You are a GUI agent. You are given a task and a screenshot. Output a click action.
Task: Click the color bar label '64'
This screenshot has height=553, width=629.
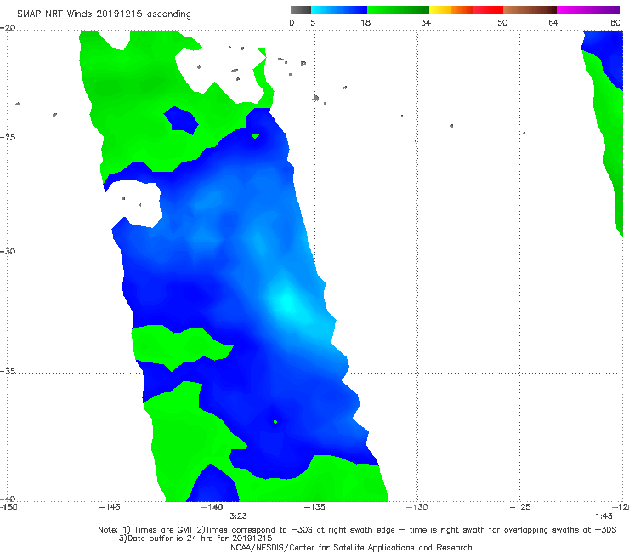(553, 22)
